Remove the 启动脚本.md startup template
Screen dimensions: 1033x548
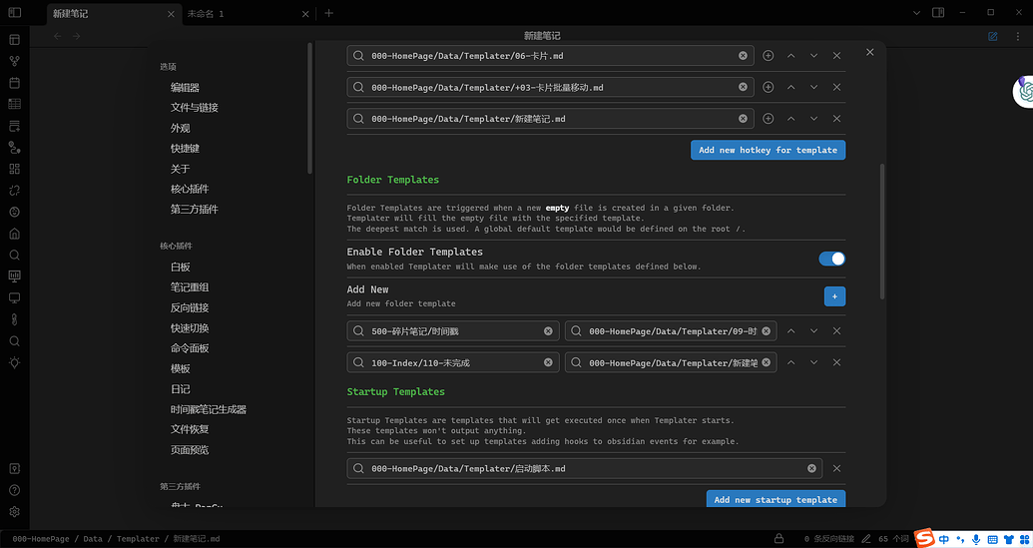[836, 468]
